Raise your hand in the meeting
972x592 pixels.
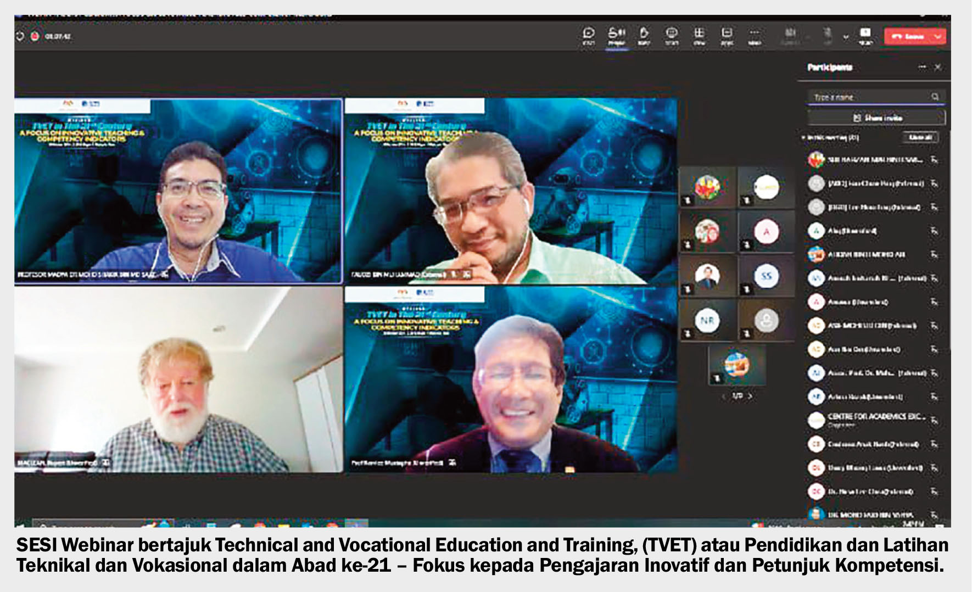coord(644,36)
